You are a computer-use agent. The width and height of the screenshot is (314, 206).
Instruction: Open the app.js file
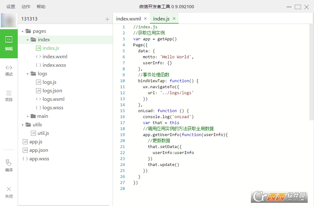(x=36, y=142)
